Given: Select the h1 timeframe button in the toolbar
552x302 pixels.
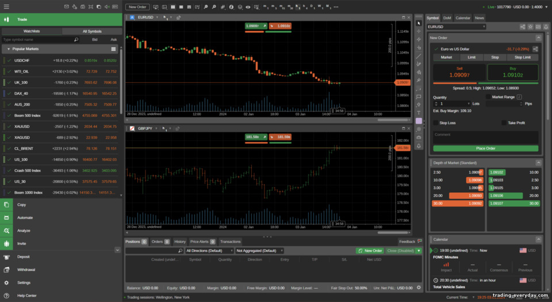Looking at the screenshot, I should pyautogui.click(x=298, y=7).
